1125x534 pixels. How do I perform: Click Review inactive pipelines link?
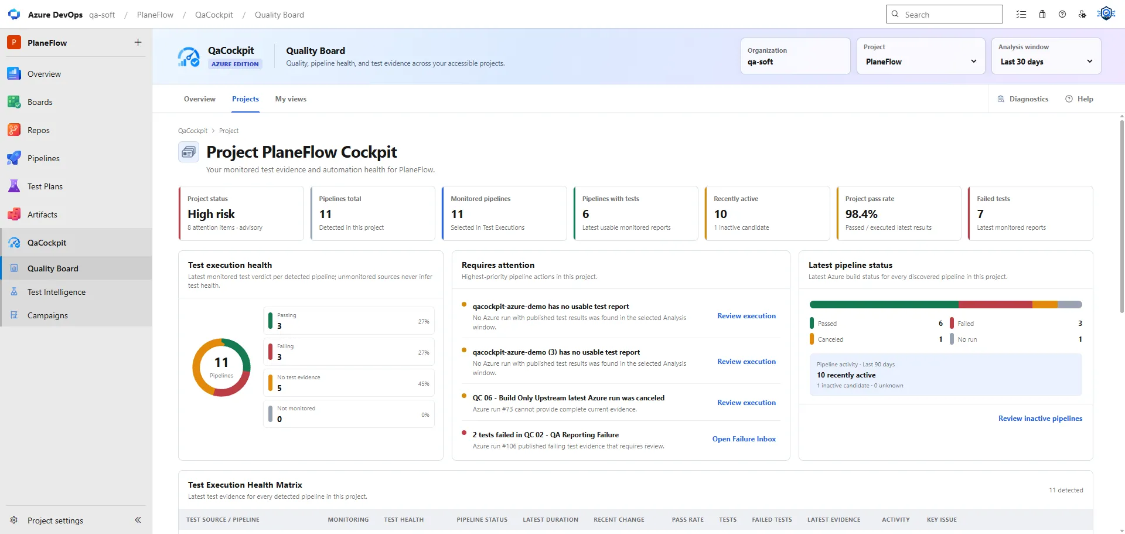point(1040,419)
